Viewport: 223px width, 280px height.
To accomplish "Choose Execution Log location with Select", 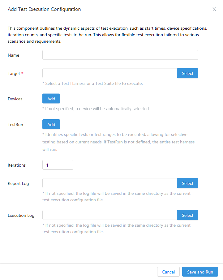I will click(187, 215).
